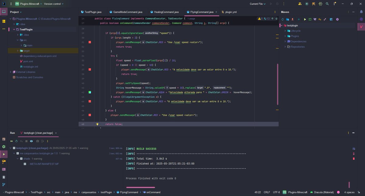Toggle breakpoint marker on line 31

coord(90,42)
